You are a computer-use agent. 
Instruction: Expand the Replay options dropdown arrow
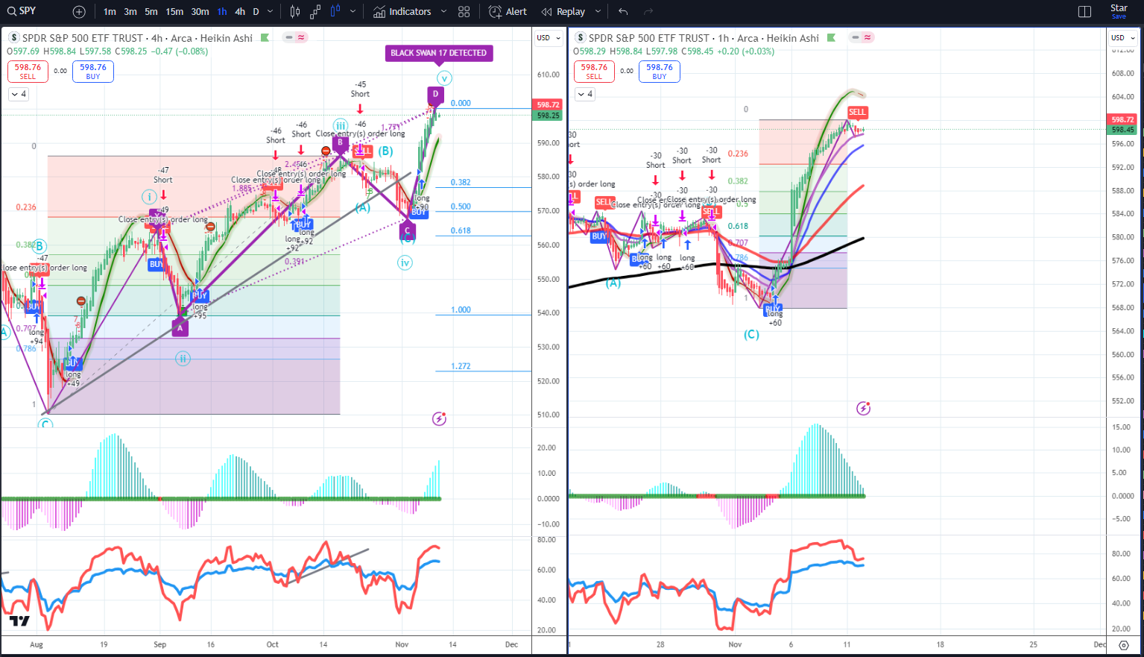[x=598, y=12]
